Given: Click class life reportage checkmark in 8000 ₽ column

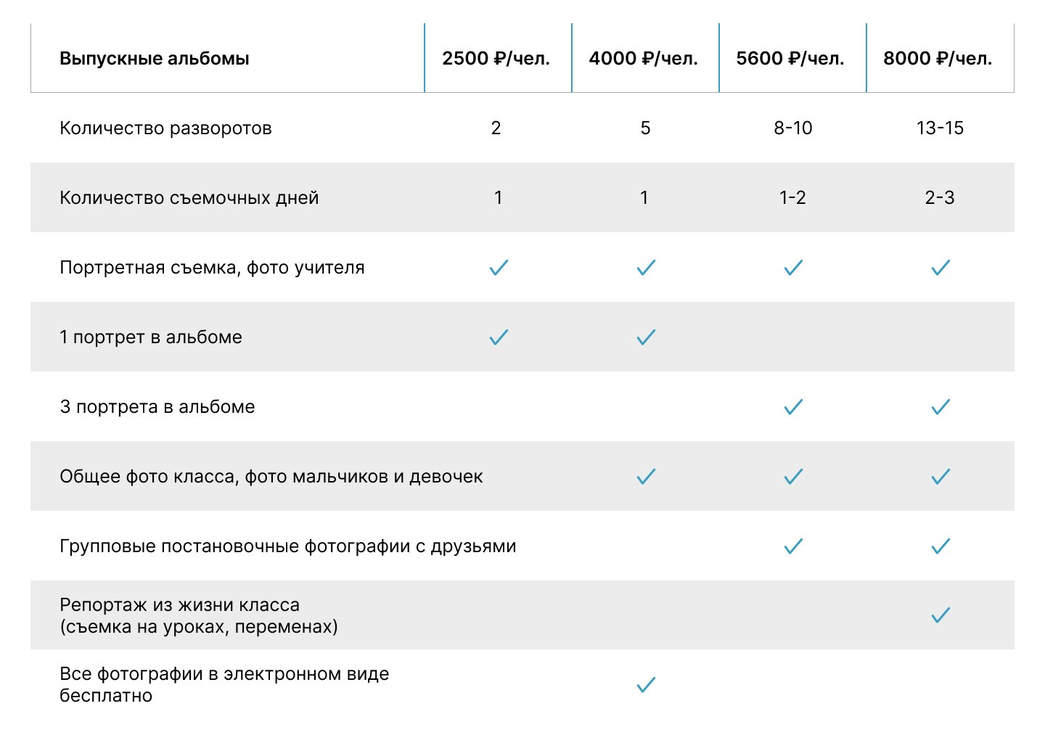Looking at the screenshot, I should click(940, 616).
